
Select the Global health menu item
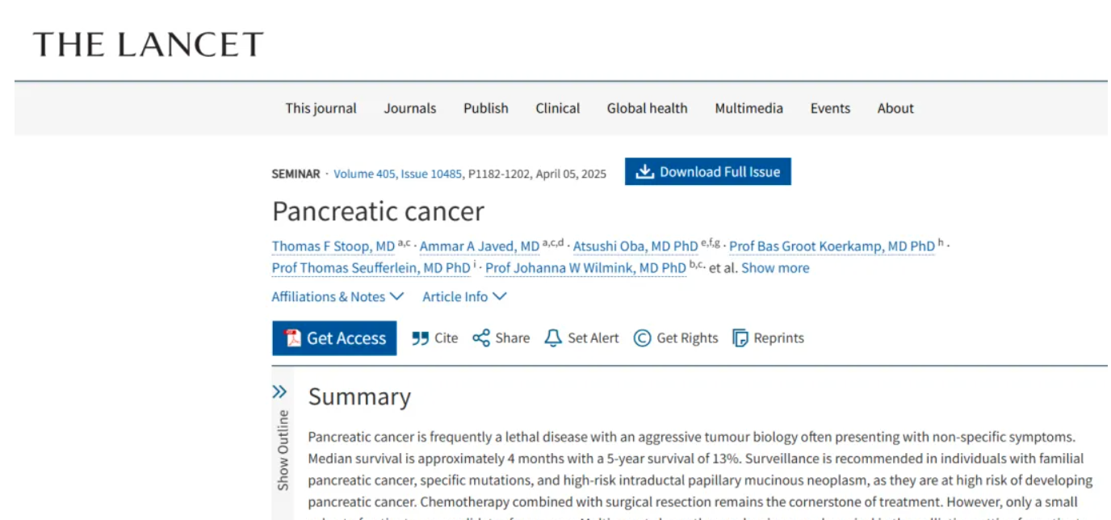[x=647, y=108]
